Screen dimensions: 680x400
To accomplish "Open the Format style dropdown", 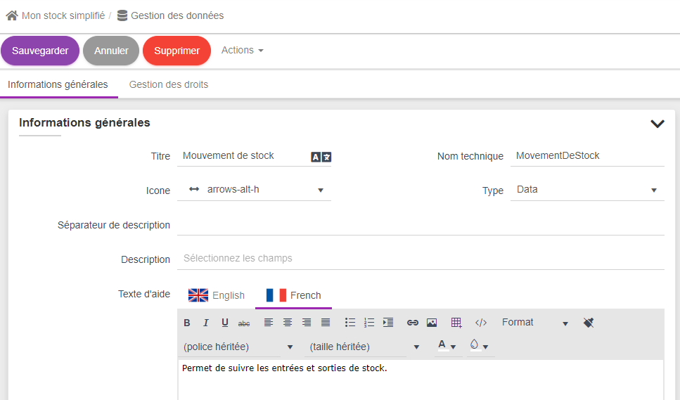I will coord(534,323).
